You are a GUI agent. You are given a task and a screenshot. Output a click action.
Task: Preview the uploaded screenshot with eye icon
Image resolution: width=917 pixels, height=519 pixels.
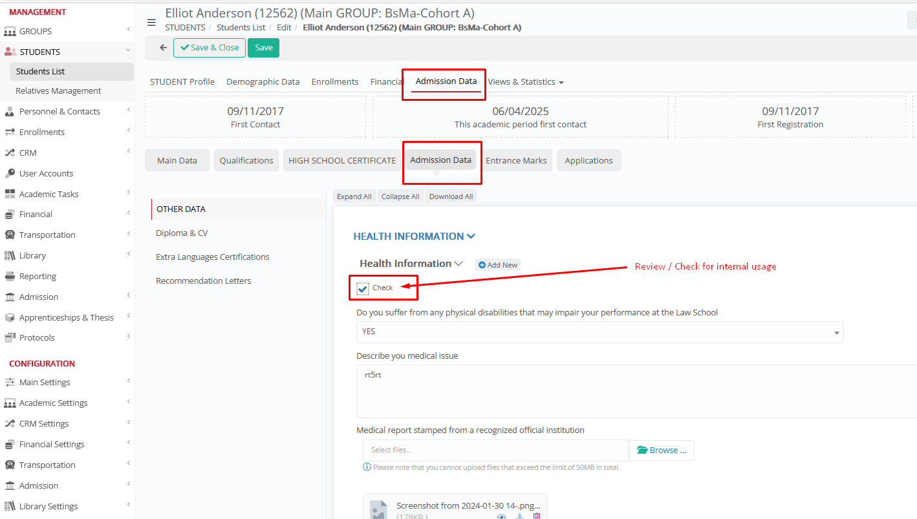(x=501, y=516)
